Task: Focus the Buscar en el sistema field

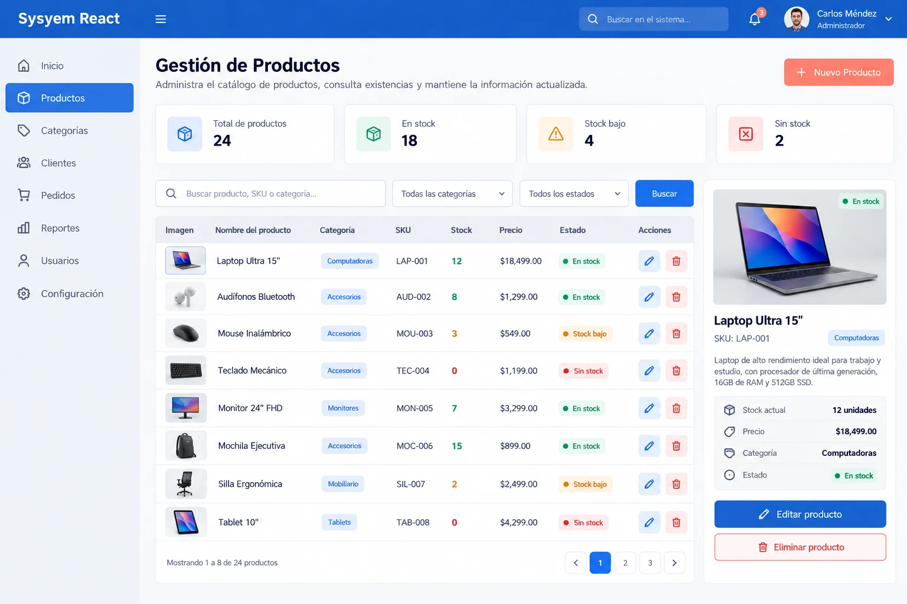Action: coord(654,19)
